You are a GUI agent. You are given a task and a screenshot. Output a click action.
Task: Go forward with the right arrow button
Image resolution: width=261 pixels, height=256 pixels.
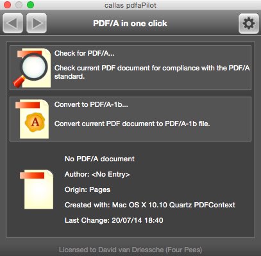coord(37,23)
